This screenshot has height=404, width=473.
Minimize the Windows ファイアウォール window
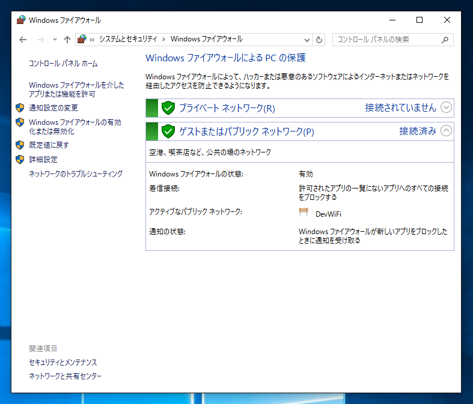point(392,20)
